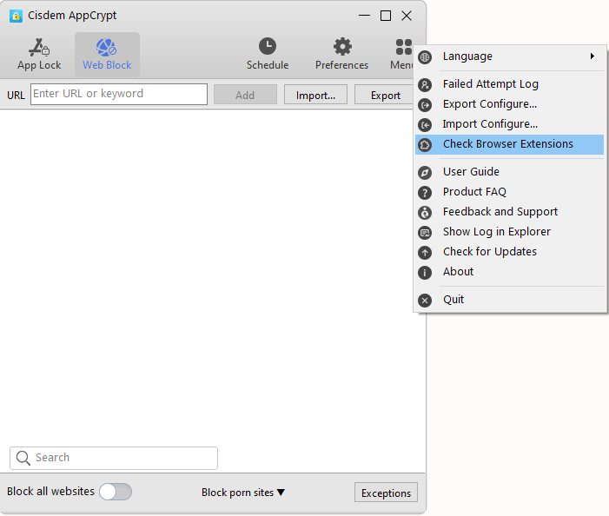Click the Quit X icon in menu

pyautogui.click(x=425, y=300)
